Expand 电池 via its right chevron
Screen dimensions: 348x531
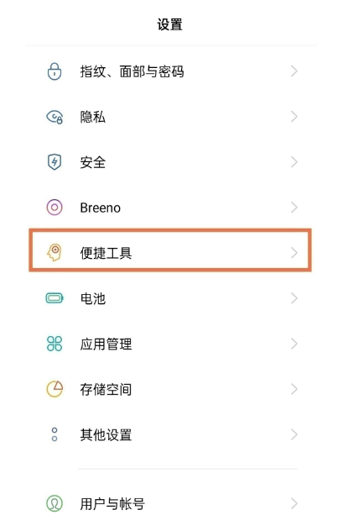[x=294, y=298]
